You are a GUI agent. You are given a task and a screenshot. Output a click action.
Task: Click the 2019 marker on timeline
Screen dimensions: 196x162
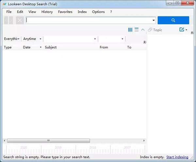pyautogui.click(x=58, y=148)
